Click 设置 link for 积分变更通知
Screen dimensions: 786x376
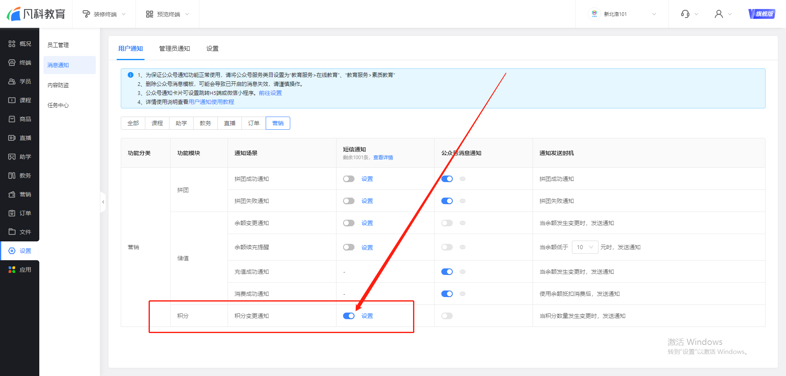pos(367,316)
